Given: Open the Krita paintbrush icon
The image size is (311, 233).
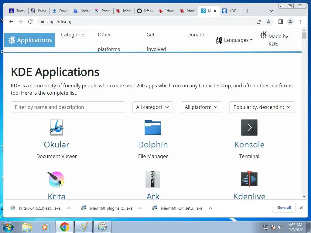Looking at the screenshot, I should pos(56,179).
